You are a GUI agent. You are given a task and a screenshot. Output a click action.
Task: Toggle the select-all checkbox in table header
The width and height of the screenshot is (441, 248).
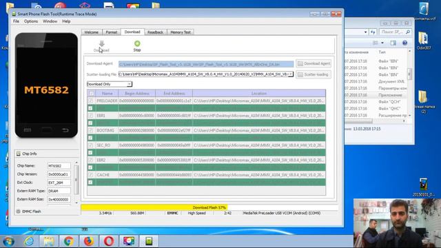point(92,94)
